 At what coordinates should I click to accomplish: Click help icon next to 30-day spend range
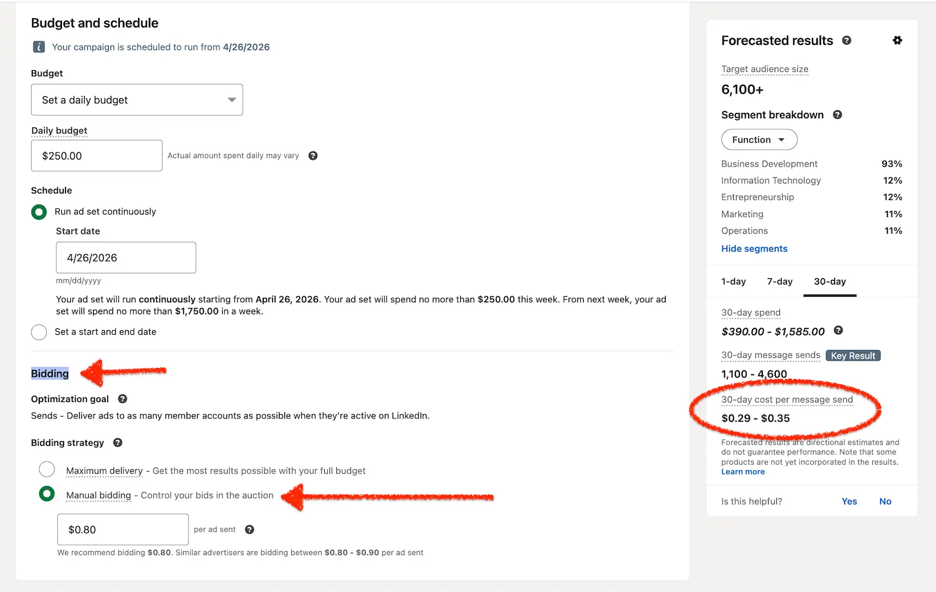point(838,330)
